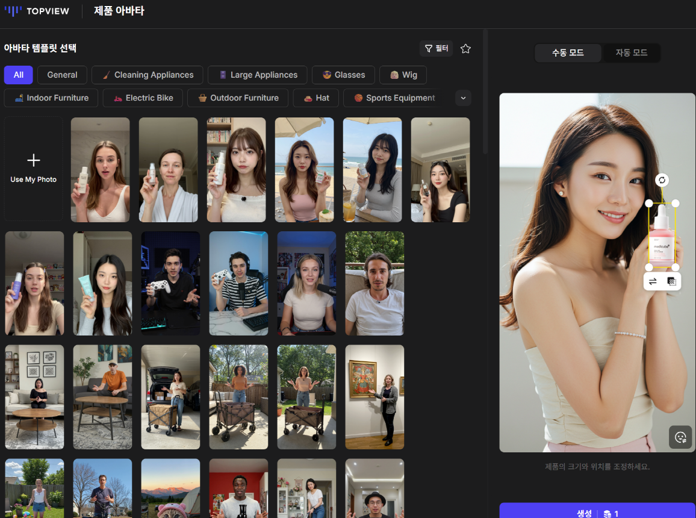This screenshot has height=518, width=696.
Task: Select beach avatar in gray sweater
Action: [x=373, y=170]
